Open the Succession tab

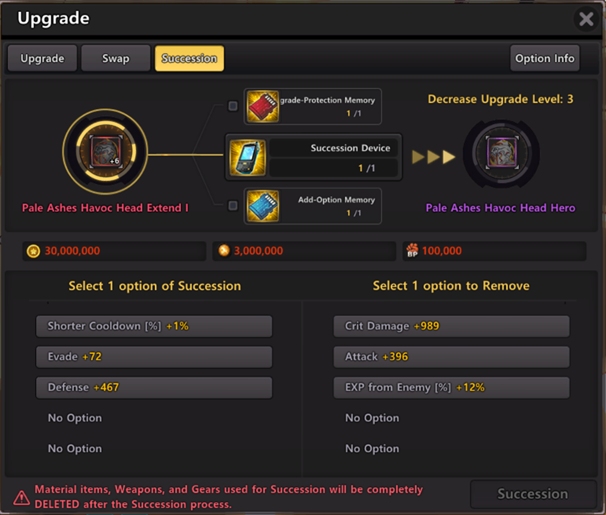[x=190, y=58]
